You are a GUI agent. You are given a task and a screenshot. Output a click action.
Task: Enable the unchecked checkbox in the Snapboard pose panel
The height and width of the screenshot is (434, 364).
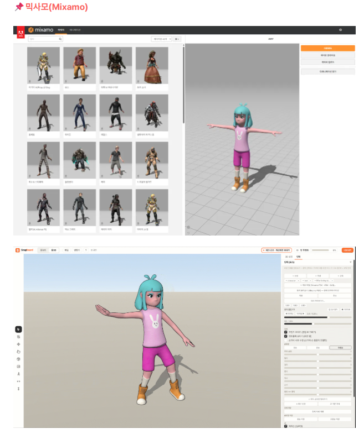coord(285,340)
